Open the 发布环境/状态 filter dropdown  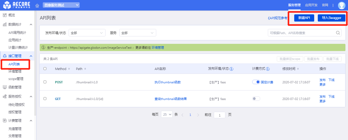87,33
